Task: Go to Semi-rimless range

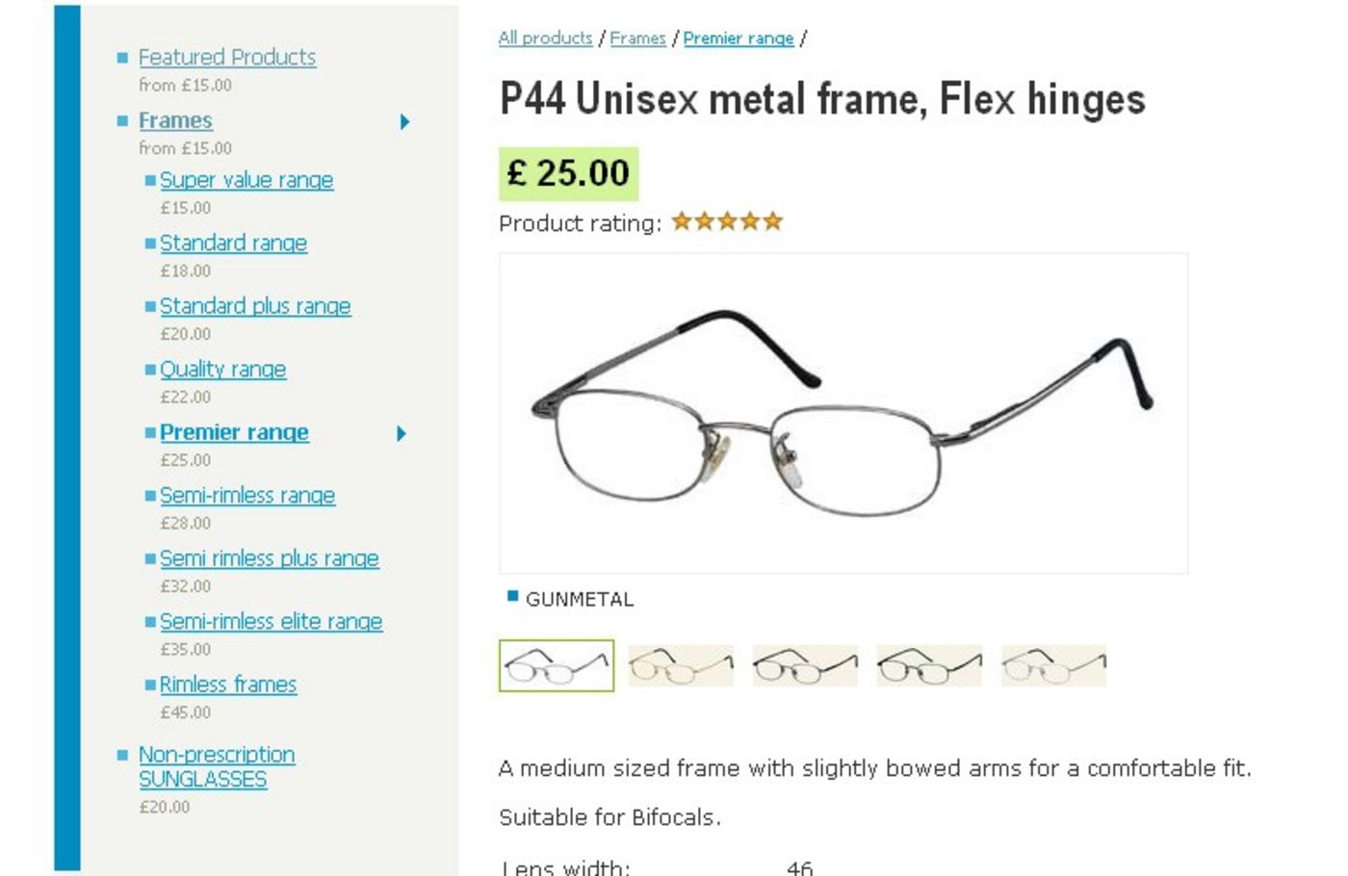Action: point(247,496)
